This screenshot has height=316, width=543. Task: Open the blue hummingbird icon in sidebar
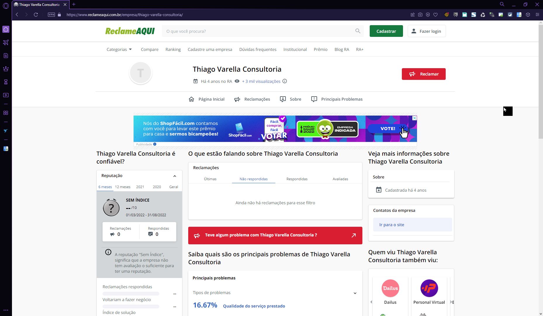coord(6,131)
